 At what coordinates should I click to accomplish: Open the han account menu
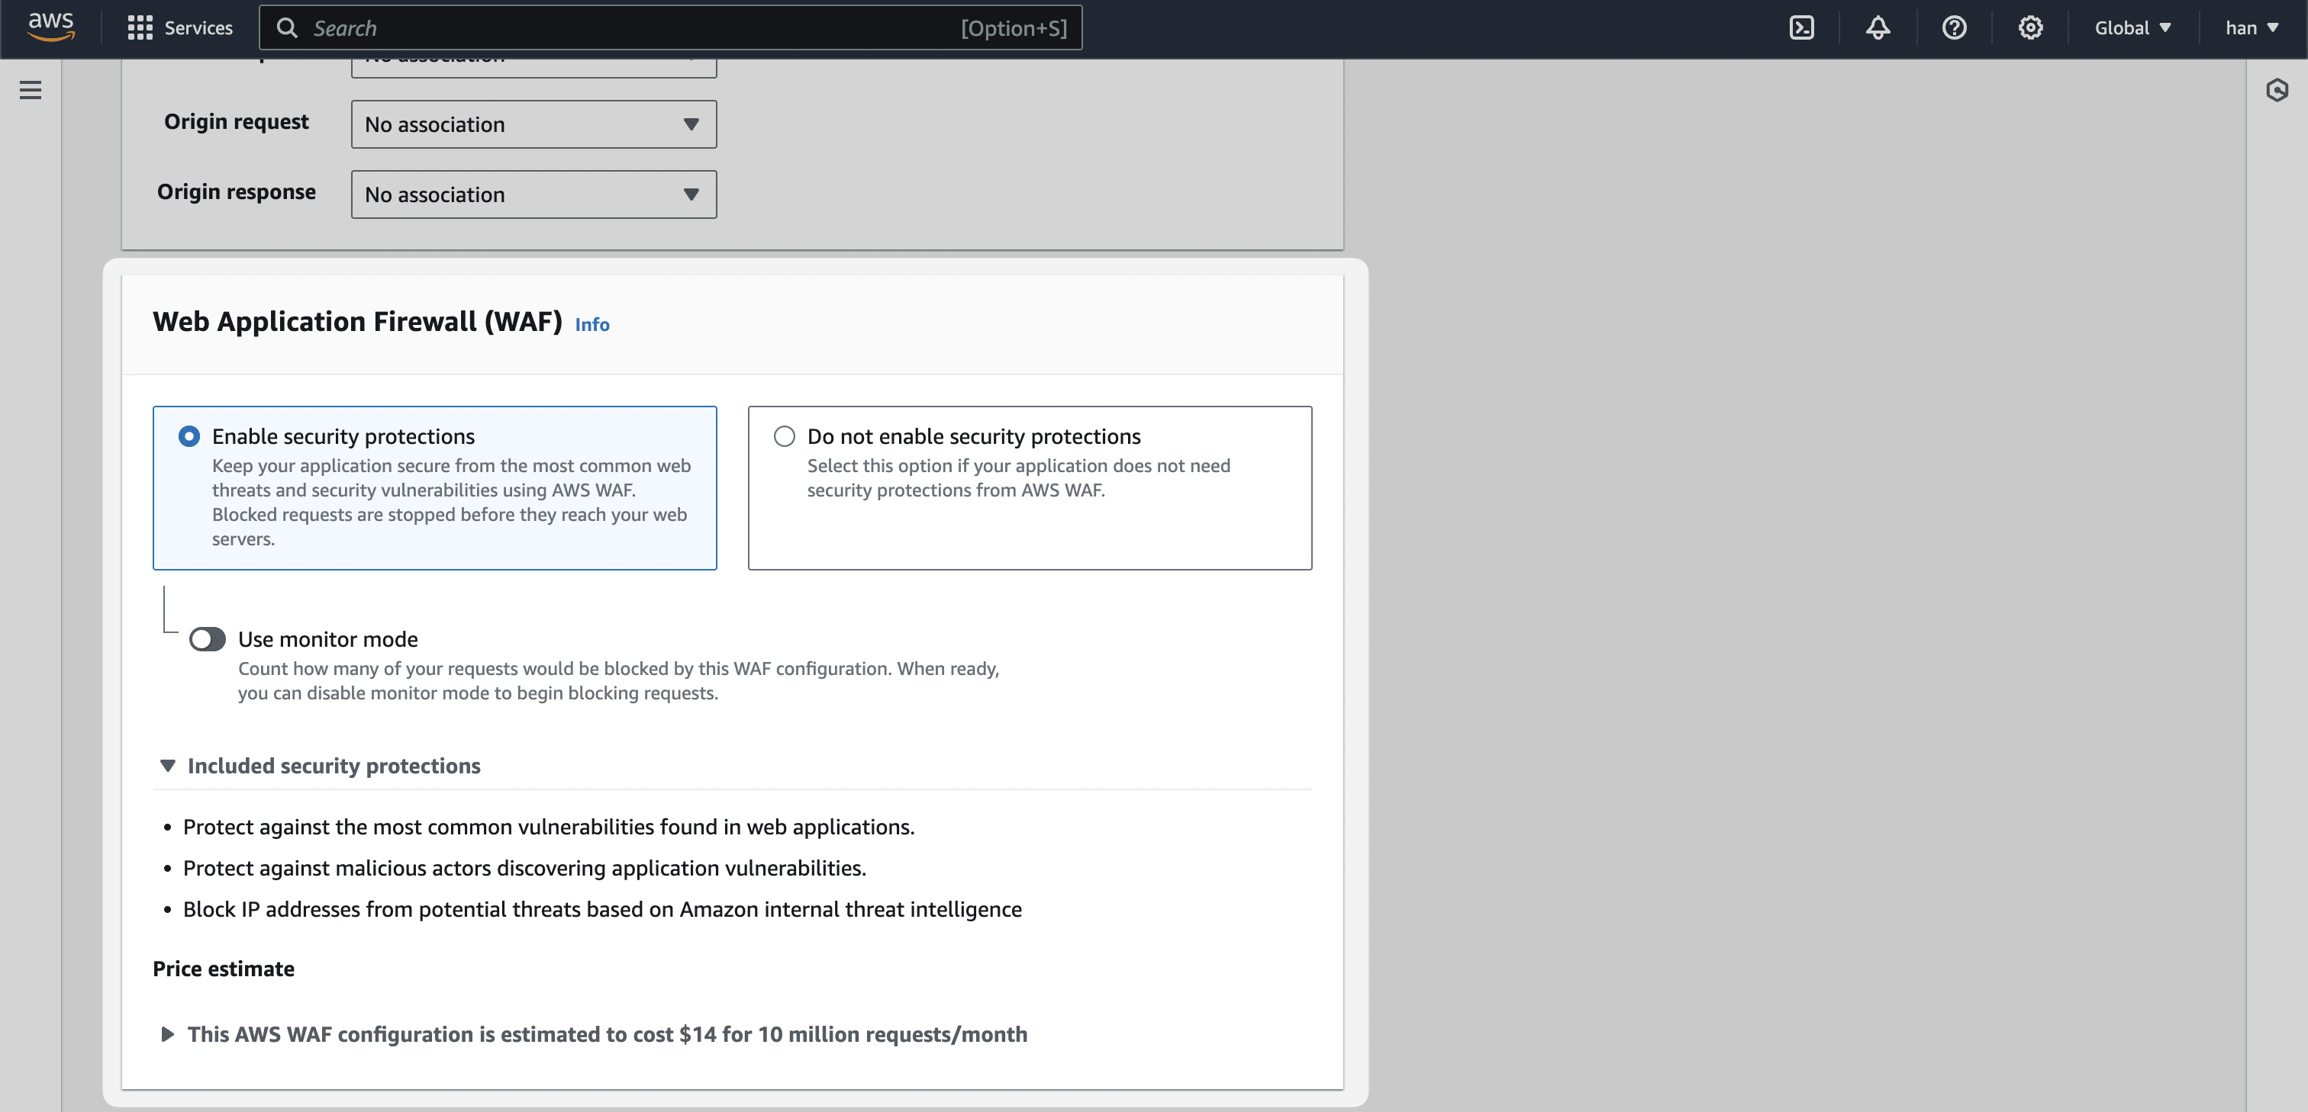pyautogui.click(x=2252, y=27)
